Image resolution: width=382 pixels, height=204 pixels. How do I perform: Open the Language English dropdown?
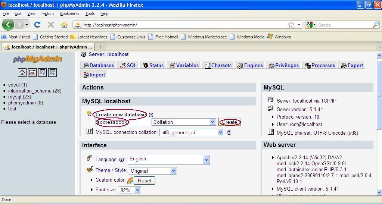click(168, 160)
